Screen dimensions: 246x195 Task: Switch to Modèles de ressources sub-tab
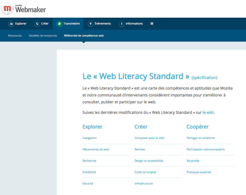(x=43, y=36)
